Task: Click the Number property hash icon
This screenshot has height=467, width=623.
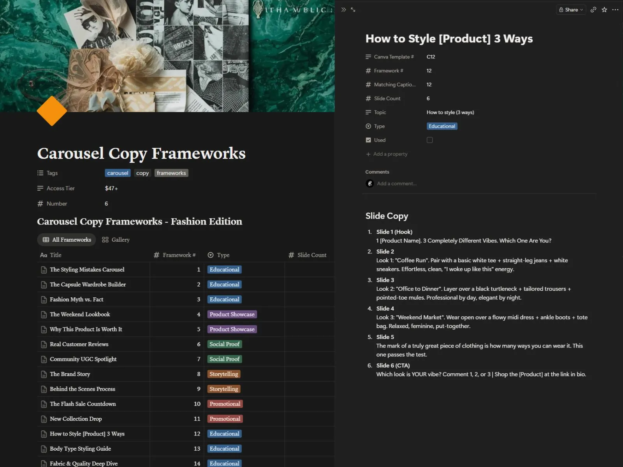Action: click(40, 204)
